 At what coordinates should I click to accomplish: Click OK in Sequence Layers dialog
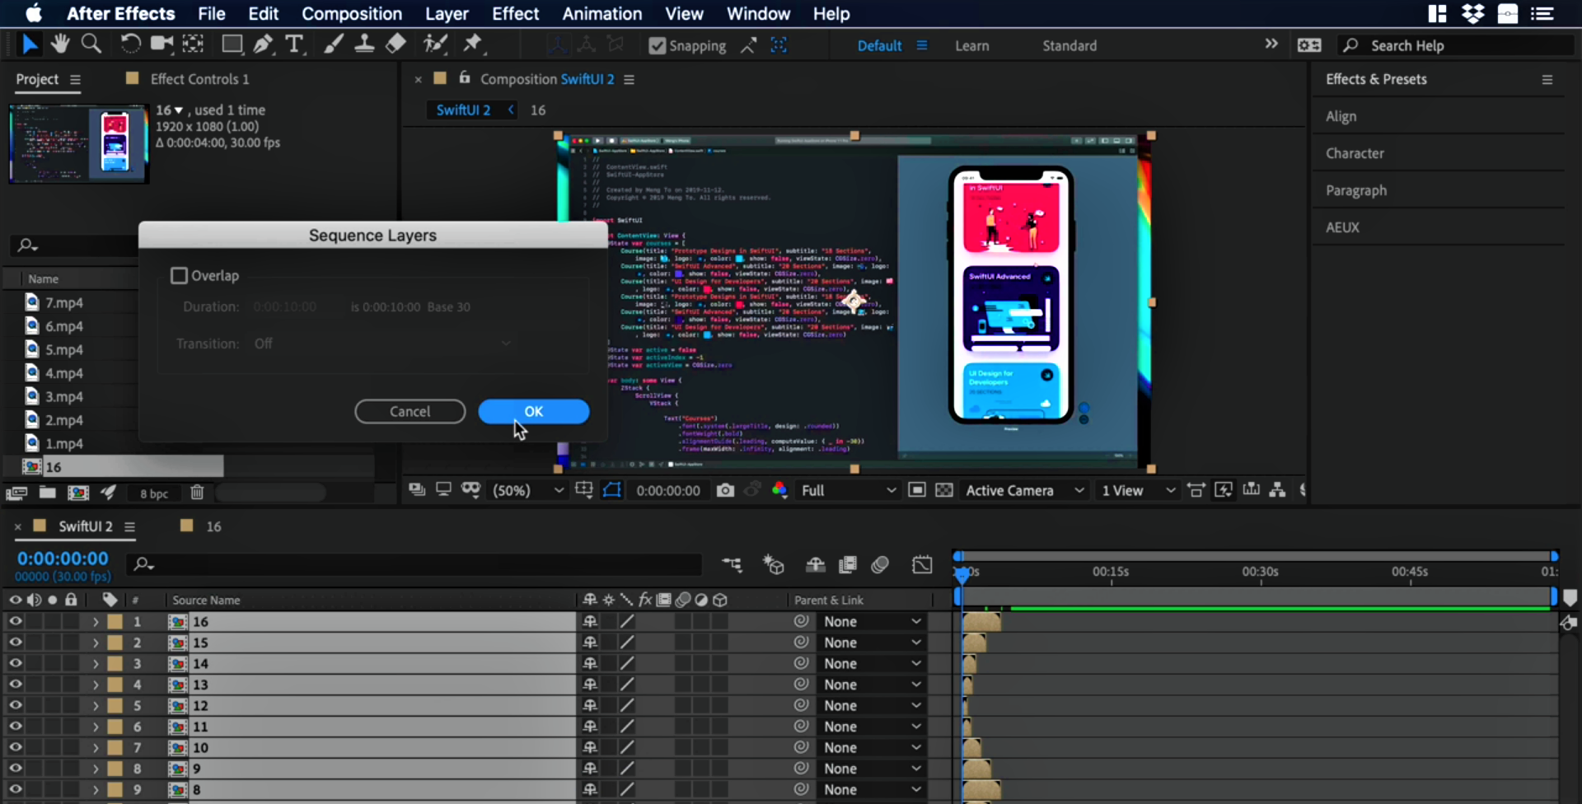(533, 411)
